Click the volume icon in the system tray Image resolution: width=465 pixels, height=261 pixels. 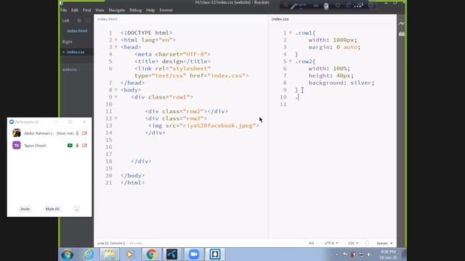[x=369, y=254]
